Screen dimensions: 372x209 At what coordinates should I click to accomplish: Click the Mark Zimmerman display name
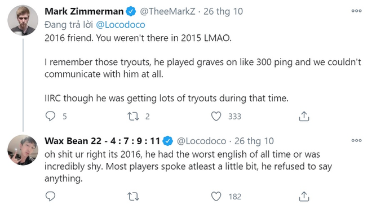(x=84, y=11)
